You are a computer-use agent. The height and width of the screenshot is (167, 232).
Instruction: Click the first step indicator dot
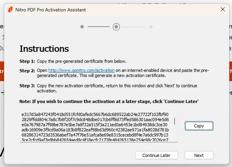point(82,27)
